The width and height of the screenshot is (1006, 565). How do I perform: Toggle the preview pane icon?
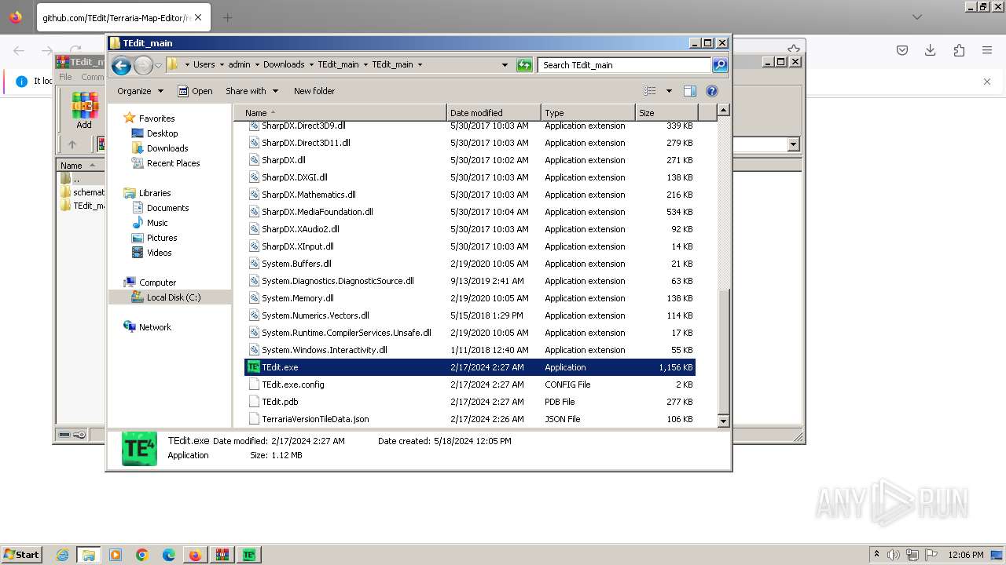[690, 91]
